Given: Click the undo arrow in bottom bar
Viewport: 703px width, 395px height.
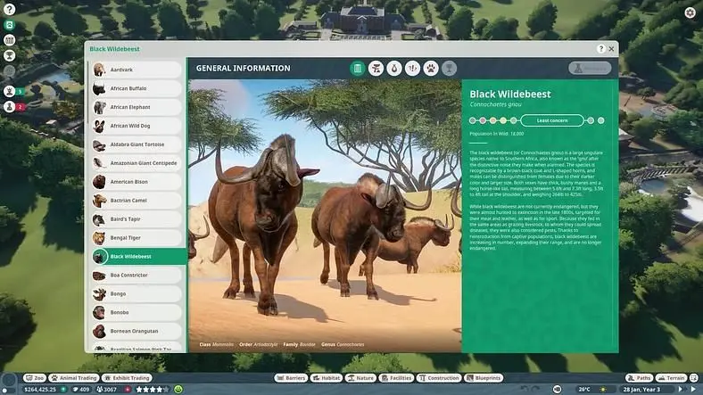Looking at the screenshot, I should 525,389.
